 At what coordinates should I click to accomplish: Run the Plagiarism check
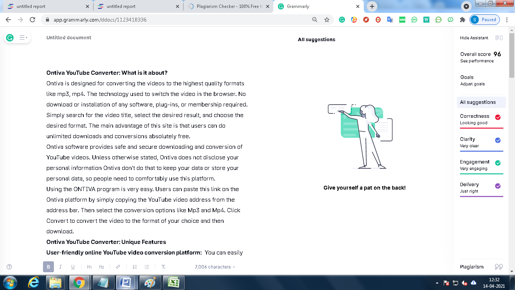(x=481, y=267)
